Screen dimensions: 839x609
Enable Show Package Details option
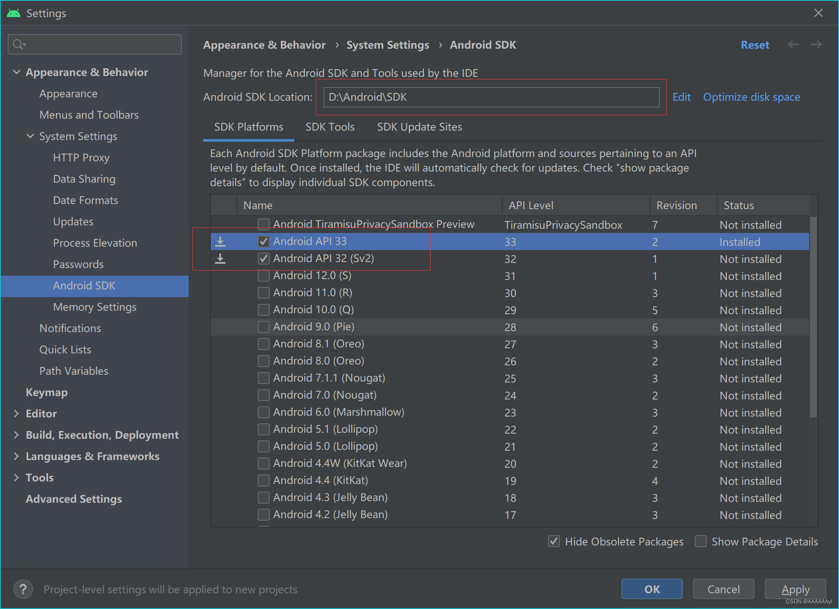point(700,542)
